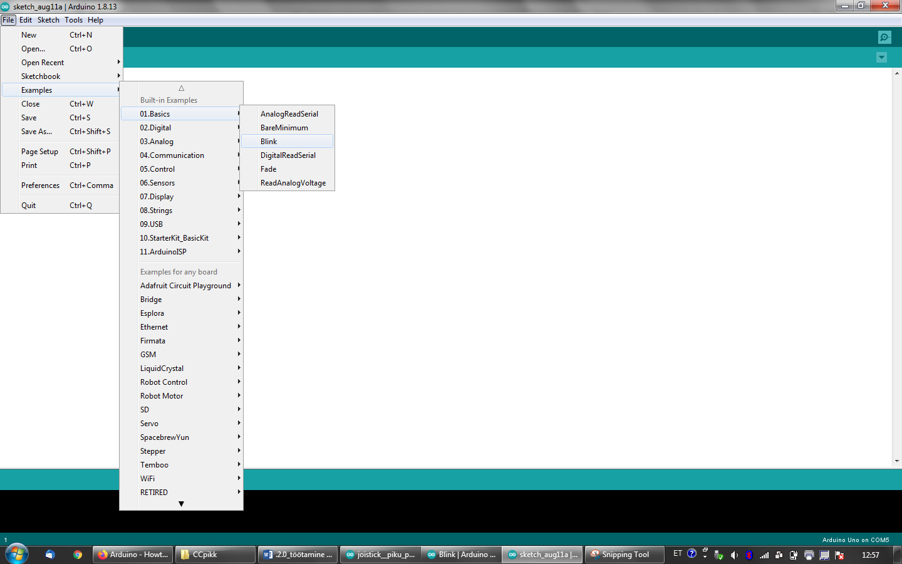Open Snipping Tool in taskbar
Screen dimensions: 902x564
[x=624, y=555]
